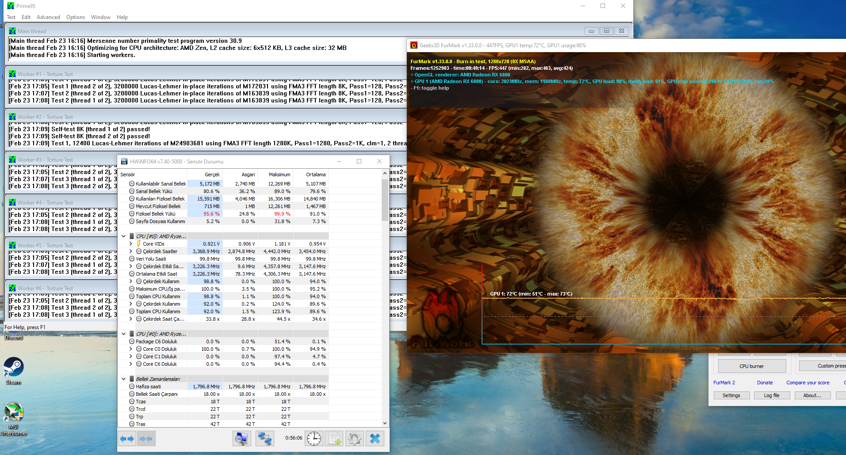Screen dimensions: 846x455
Task: Collapse the Bellek Zamanlamaları section
Action: point(124,379)
